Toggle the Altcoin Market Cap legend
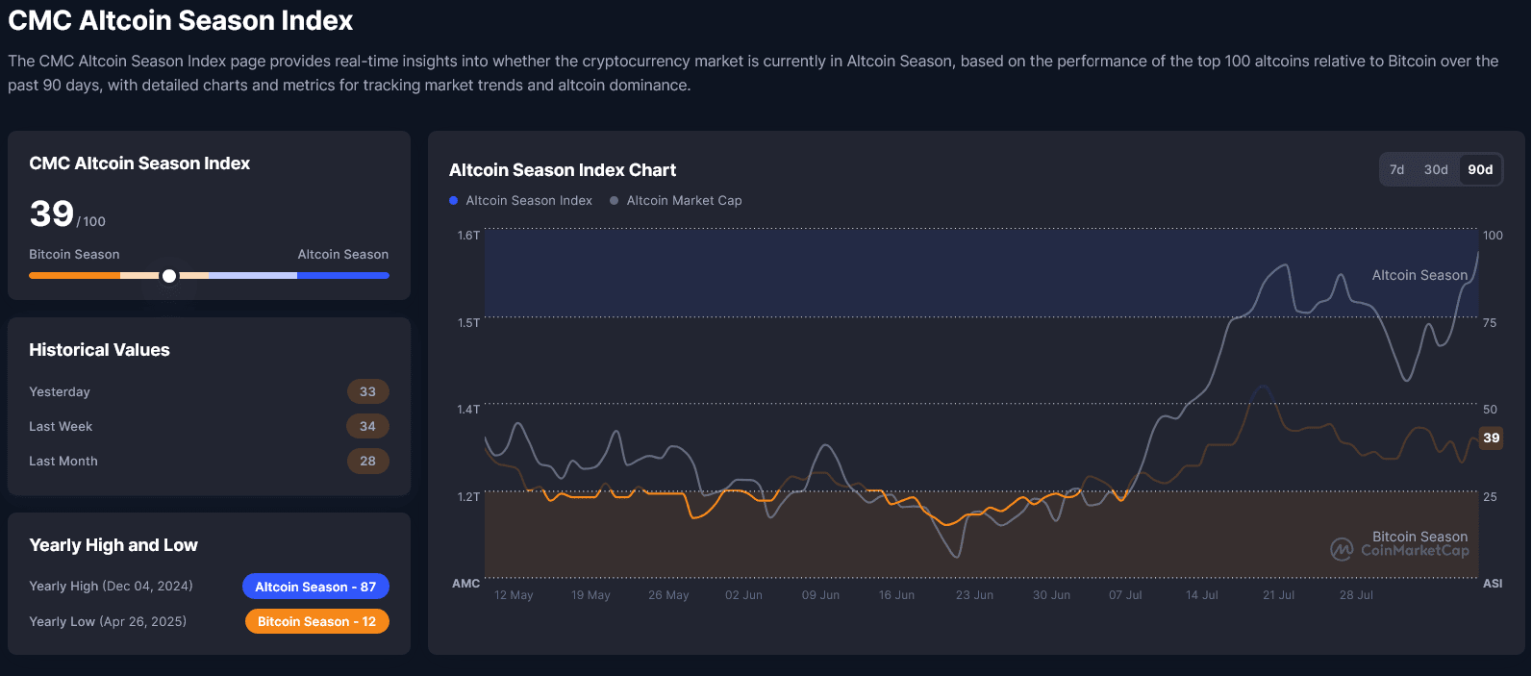The width and height of the screenshot is (1532, 676). [684, 200]
